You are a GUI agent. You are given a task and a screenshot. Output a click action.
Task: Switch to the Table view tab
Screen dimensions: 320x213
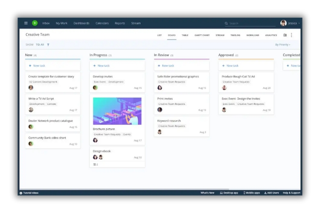coord(185,35)
